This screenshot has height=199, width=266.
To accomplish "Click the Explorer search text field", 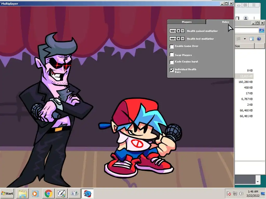I will [247, 30].
